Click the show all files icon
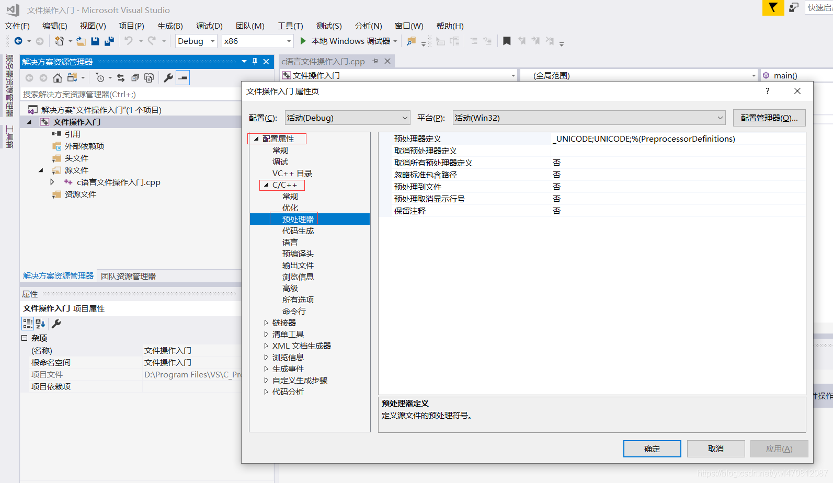The height and width of the screenshot is (483, 833). (149, 78)
